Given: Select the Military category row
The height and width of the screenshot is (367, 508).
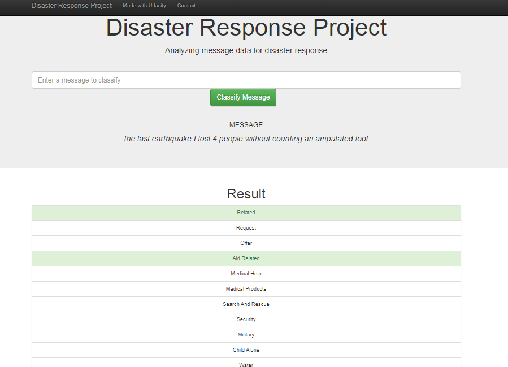Looking at the screenshot, I should pyautogui.click(x=246, y=335).
